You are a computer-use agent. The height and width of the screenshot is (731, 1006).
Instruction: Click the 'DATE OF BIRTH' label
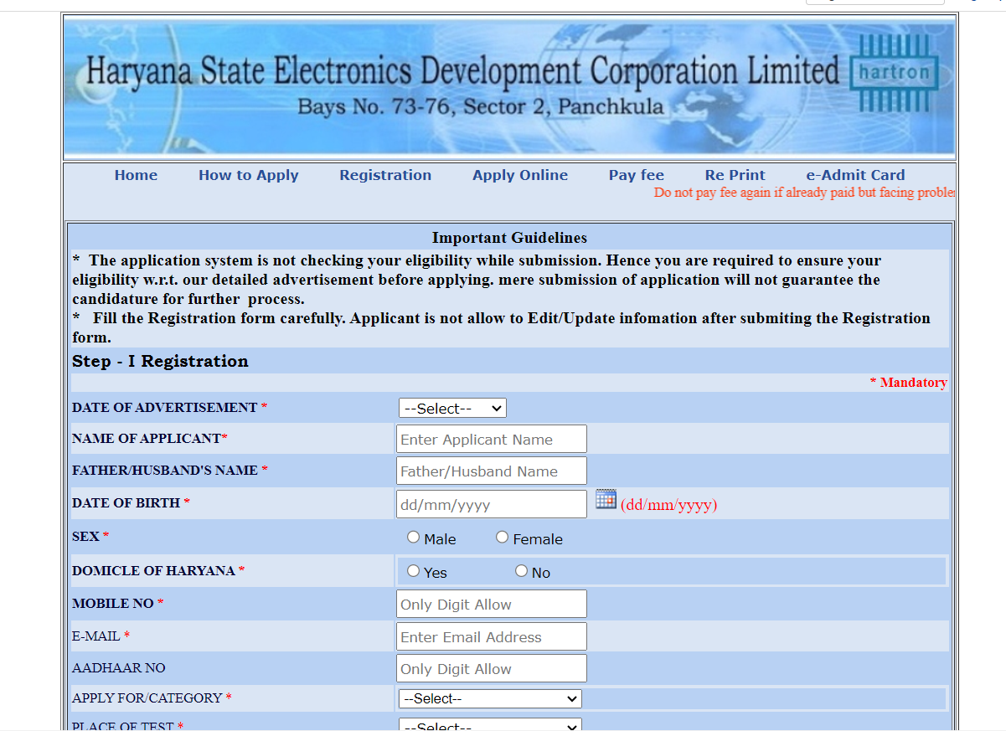tap(126, 503)
